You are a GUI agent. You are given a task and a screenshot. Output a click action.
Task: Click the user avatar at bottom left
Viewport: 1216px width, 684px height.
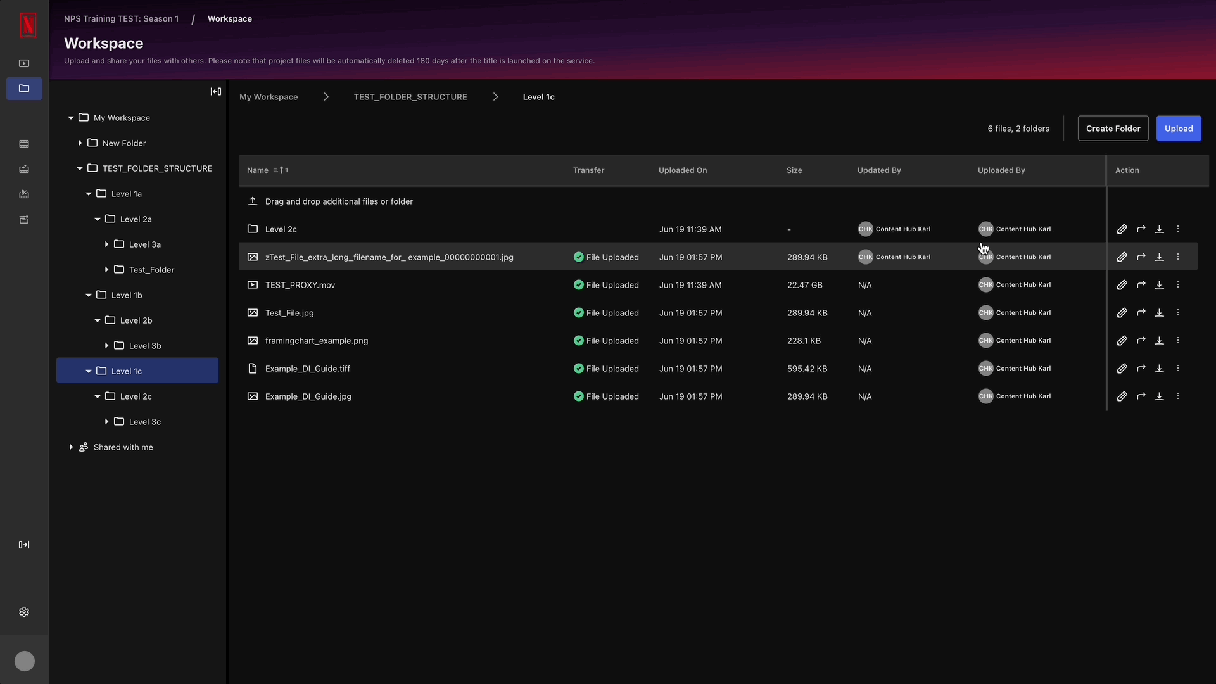pos(25,661)
